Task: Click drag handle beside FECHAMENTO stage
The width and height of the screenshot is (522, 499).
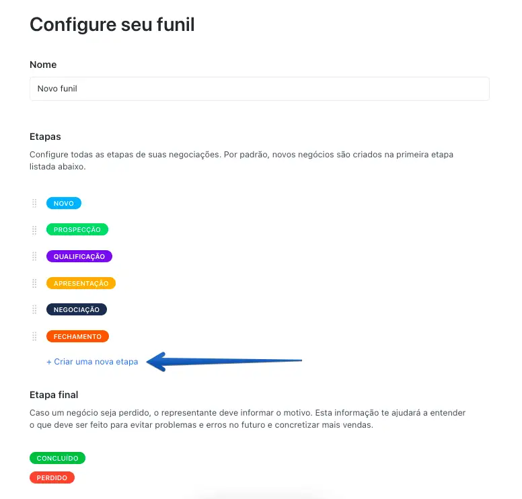Action: pyautogui.click(x=34, y=336)
